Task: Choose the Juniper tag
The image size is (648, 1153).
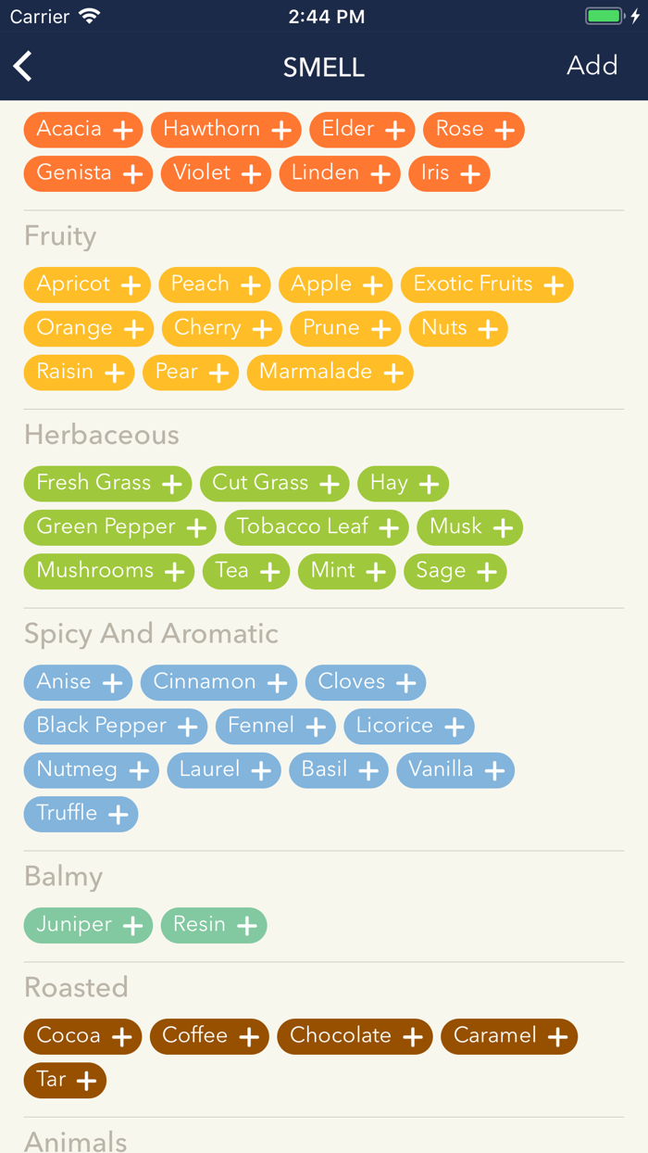Action: tap(87, 925)
